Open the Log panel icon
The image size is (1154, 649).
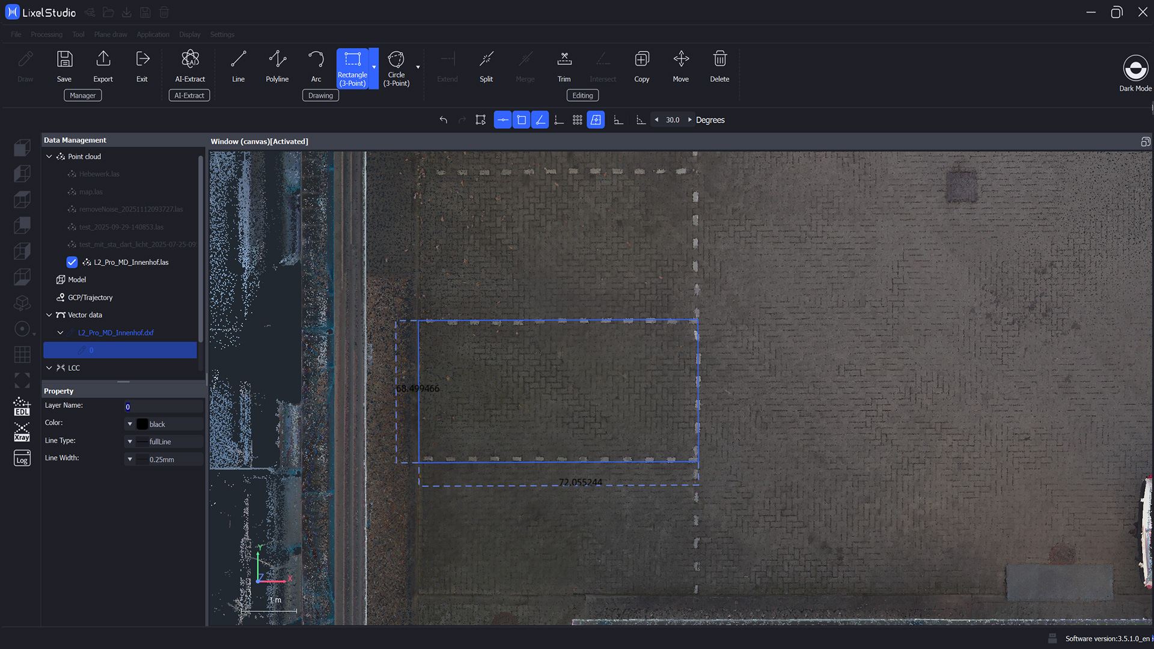coord(22,458)
